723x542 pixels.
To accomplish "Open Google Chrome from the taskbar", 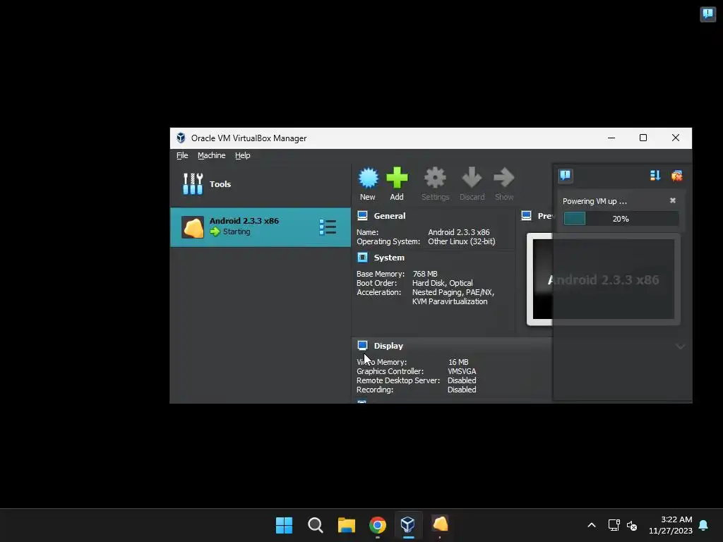I will tap(377, 525).
